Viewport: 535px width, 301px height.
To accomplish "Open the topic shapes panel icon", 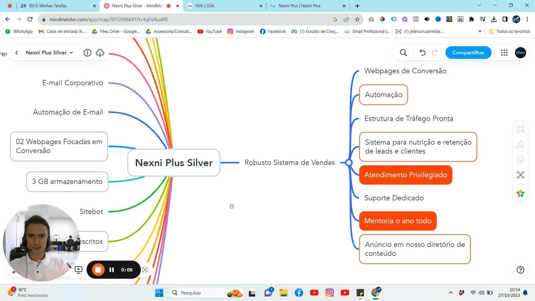I will click(520, 129).
